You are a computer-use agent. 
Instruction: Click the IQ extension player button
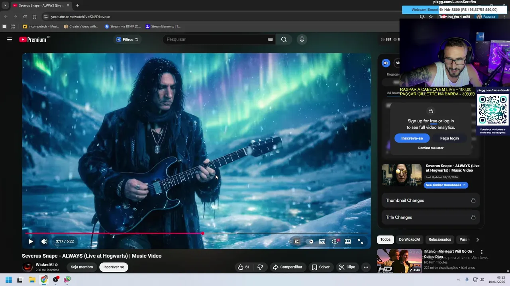pyautogui.click(x=296, y=242)
